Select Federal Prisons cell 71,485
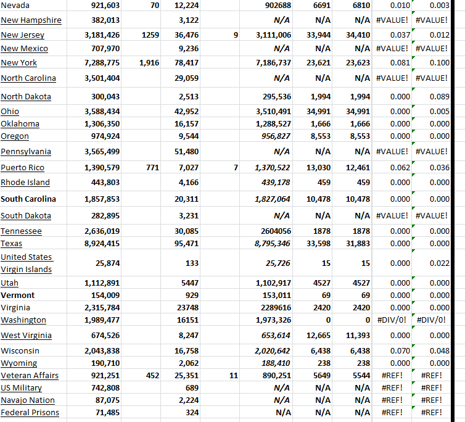Viewport: 465px width, 422px height. [94, 413]
